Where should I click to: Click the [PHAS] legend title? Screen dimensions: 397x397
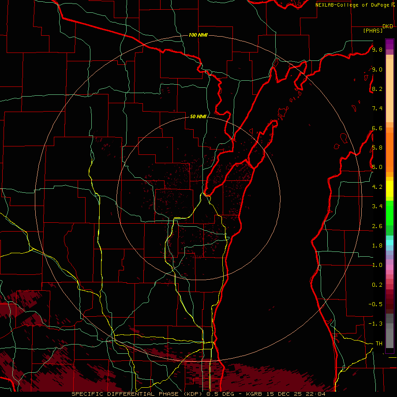[373, 30]
